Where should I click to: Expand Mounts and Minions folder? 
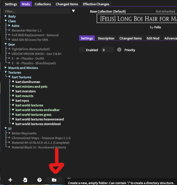point(6,68)
